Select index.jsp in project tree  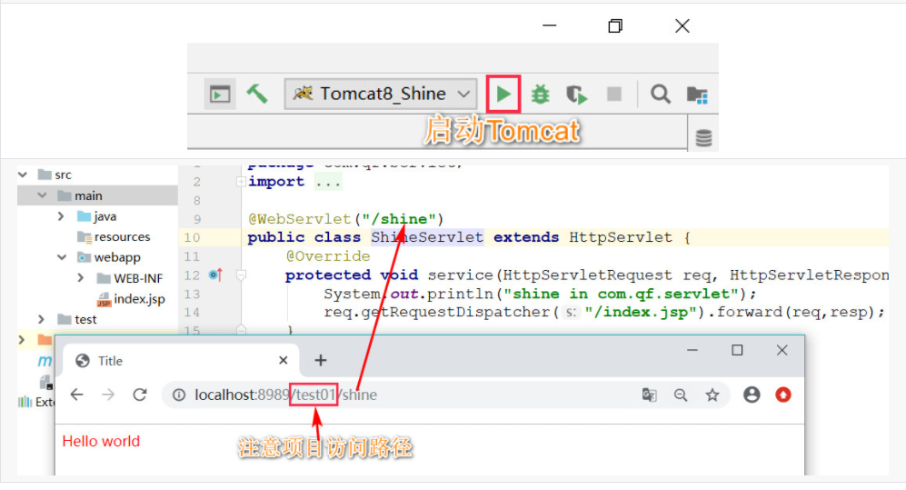coord(131,299)
